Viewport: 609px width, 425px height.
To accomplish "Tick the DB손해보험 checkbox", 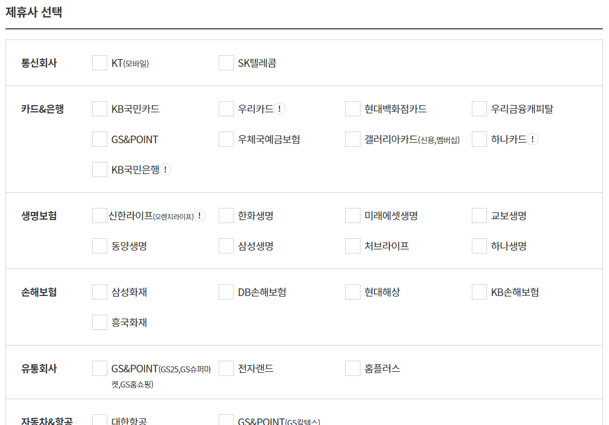I will (226, 292).
